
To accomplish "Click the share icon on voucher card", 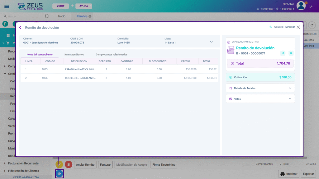I will [283, 53].
